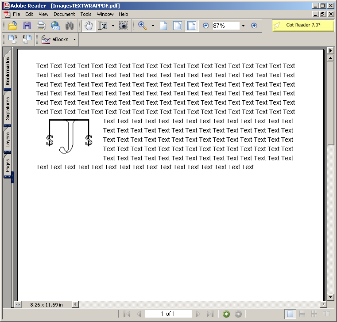Screen dimensions: 337x322
Task: Activate the Zoom In magnifier tool
Action: (143, 26)
